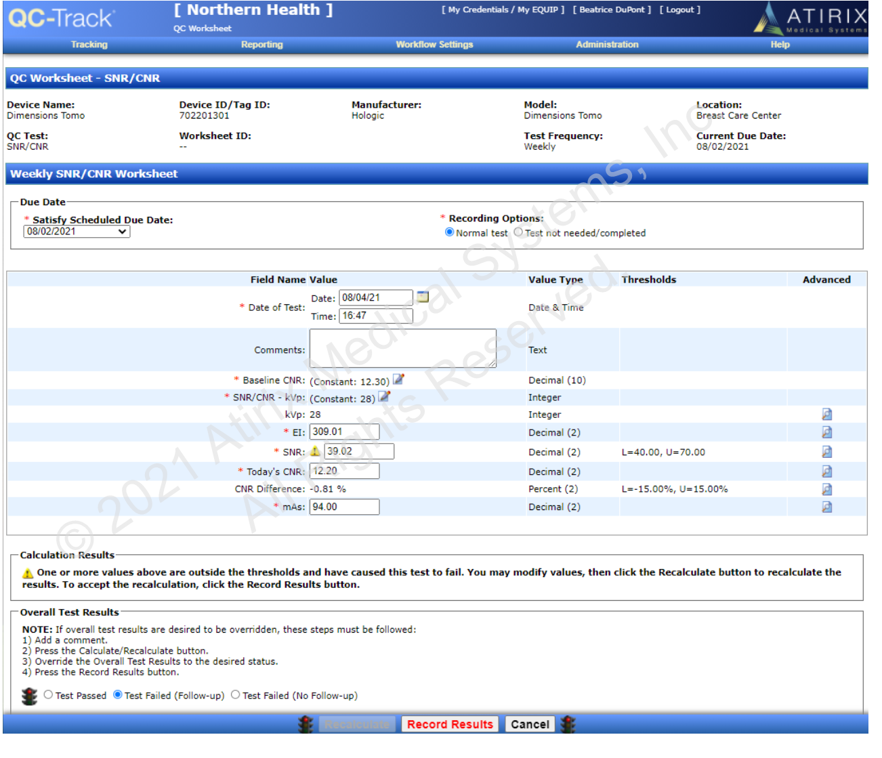Open the Reporting menu
The height and width of the screenshot is (758, 882).
[261, 45]
